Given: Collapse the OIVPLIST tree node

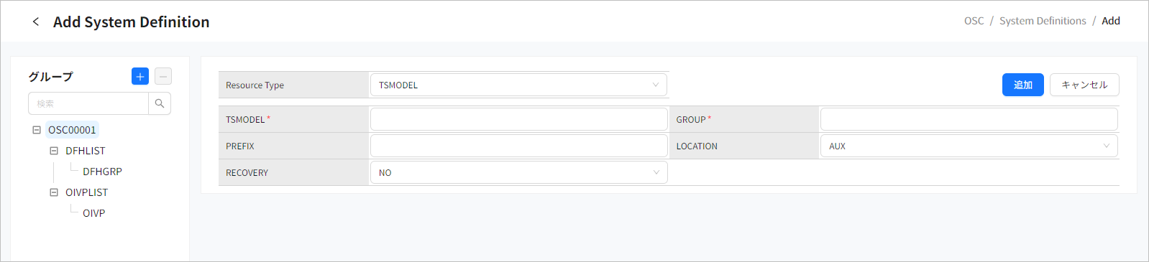Looking at the screenshot, I should 54,192.
